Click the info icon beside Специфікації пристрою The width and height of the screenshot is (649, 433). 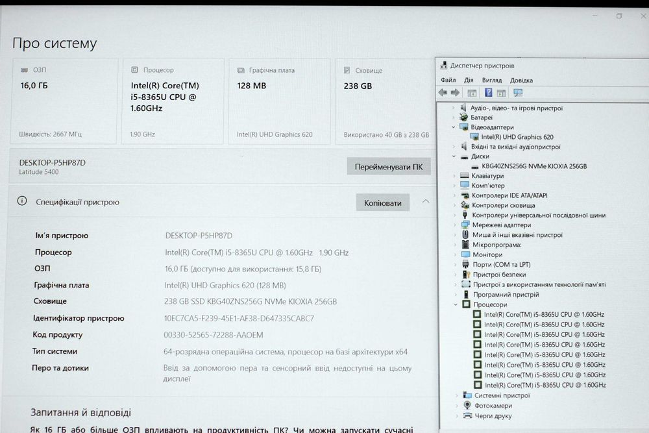22,201
